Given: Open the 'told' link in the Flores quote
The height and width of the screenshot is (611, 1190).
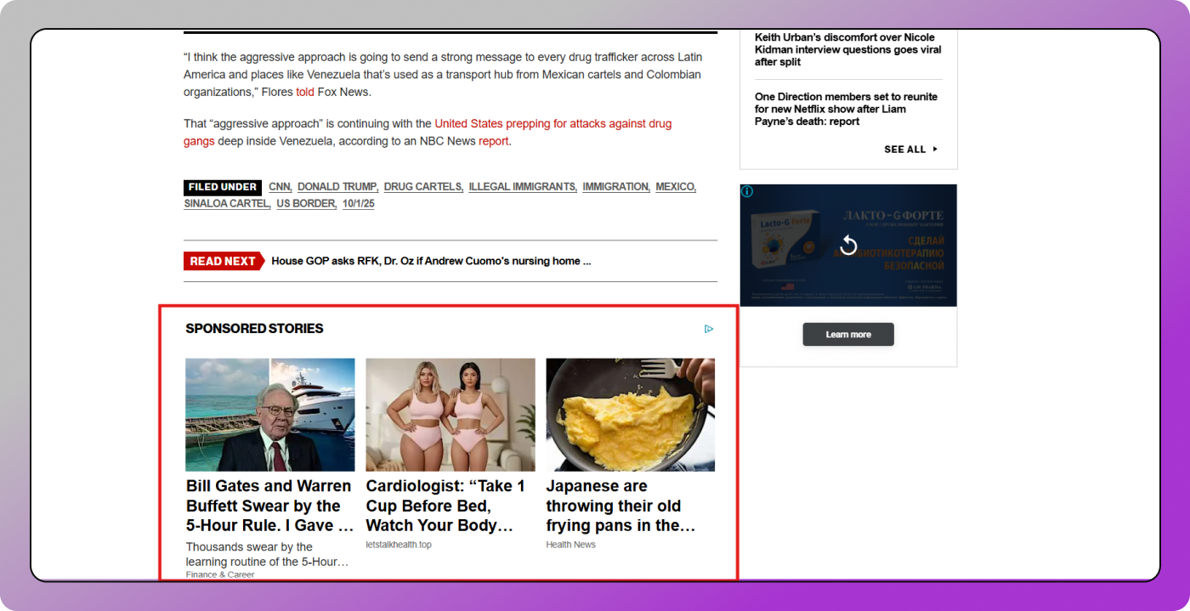Looking at the screenshot, I should tap(304, 92).
